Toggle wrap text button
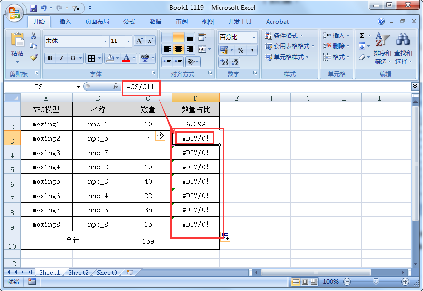 (x=202, y=37)
